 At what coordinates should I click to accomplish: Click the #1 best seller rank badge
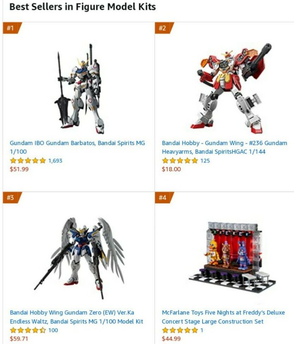[11, 28]
